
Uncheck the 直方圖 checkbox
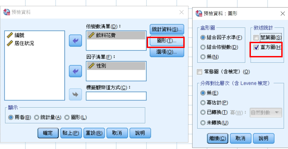256,47
